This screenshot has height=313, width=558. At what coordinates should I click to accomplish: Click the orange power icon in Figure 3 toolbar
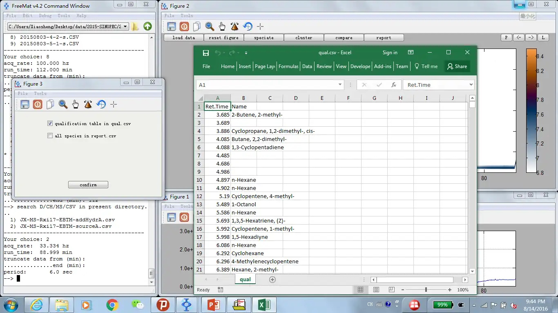[38, 104]
